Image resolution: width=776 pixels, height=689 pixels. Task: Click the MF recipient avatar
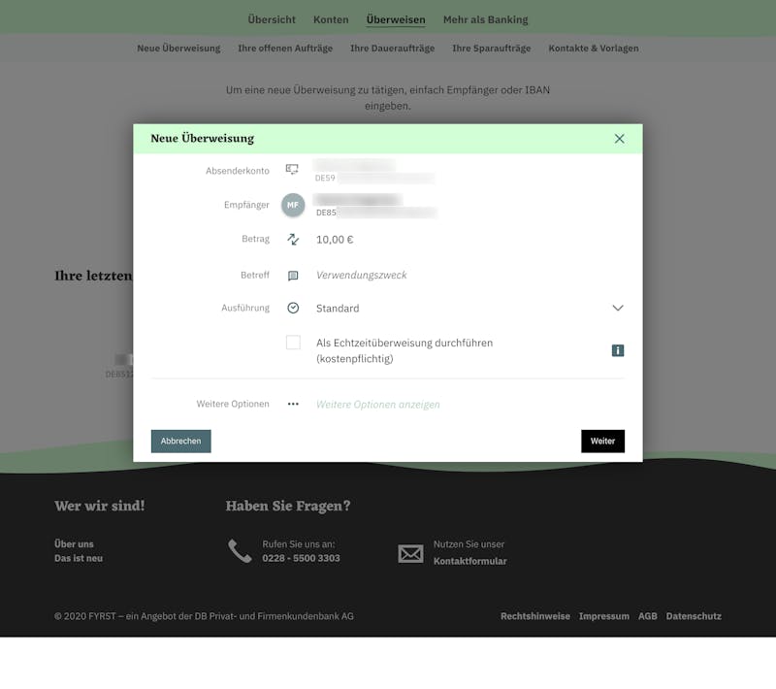tap(293, 205)
